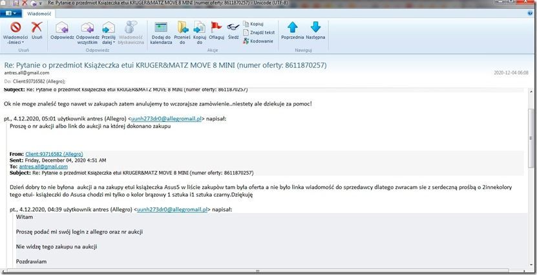Screen dimensions: 537x275
Task: Click the red X in the quick access toolbar
Action: click(25, 3)
